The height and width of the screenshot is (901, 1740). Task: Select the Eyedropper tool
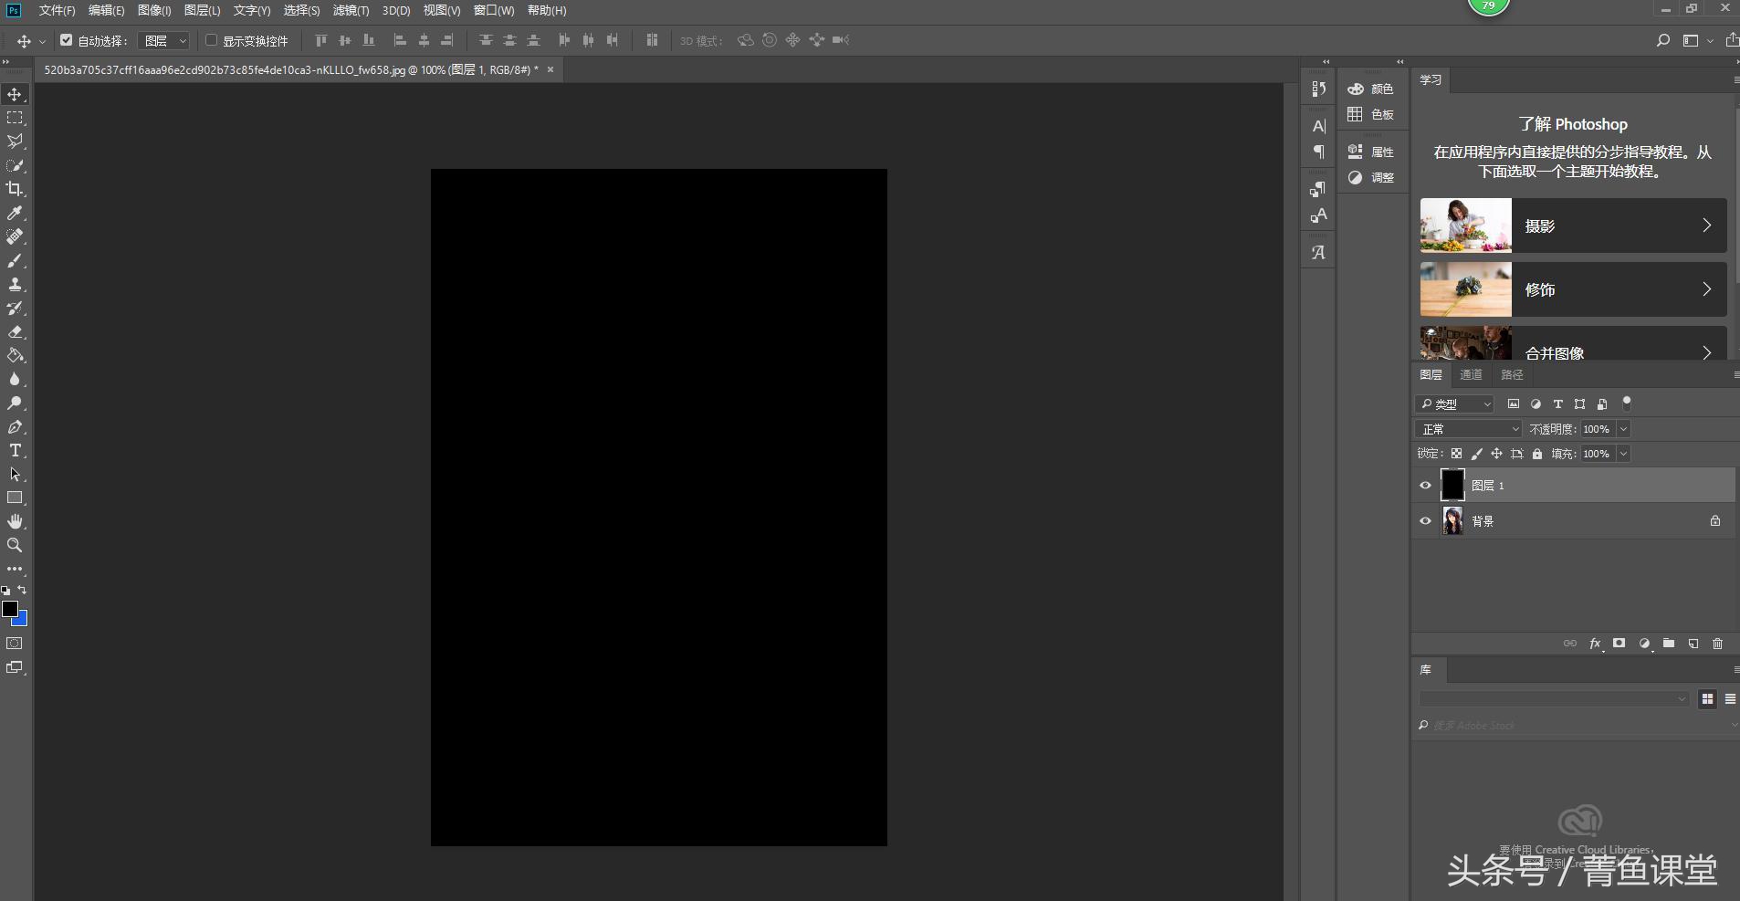(15, 213)
